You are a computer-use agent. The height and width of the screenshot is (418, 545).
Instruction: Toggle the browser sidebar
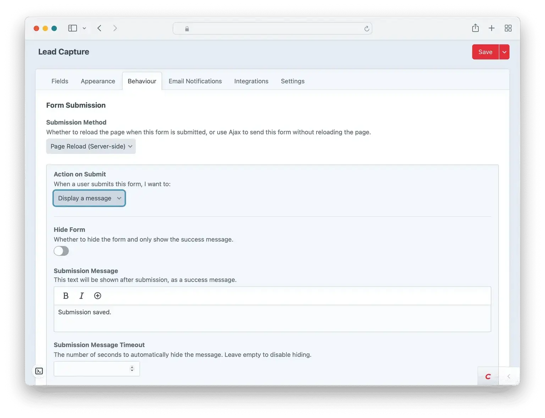[x=72, y=28]
